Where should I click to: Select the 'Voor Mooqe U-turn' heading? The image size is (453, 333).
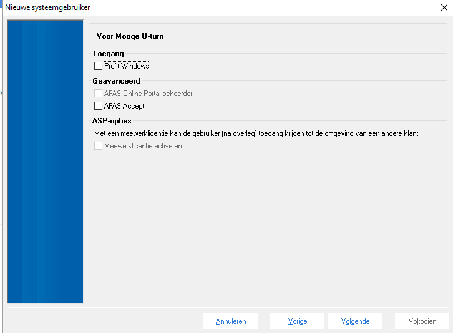[130, 36]
